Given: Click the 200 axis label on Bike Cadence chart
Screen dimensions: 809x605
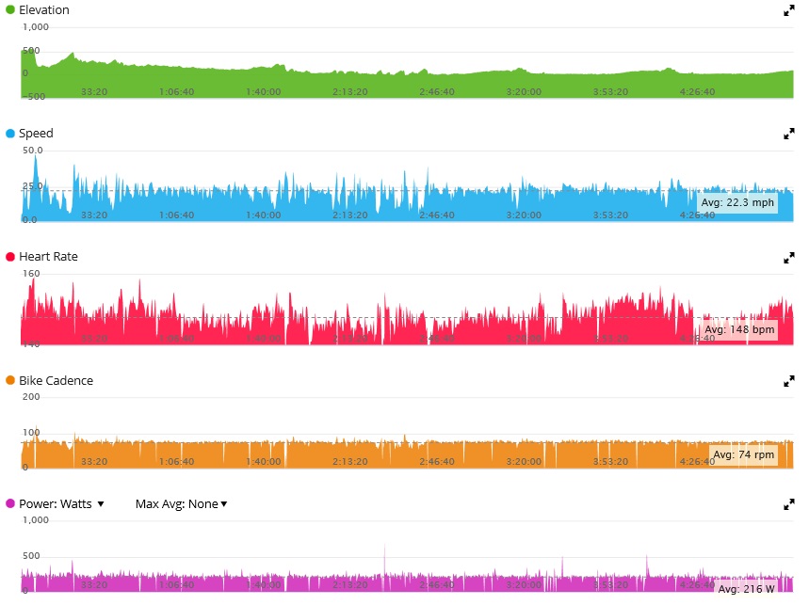Looking at the screenshot, I should point(31,397).
